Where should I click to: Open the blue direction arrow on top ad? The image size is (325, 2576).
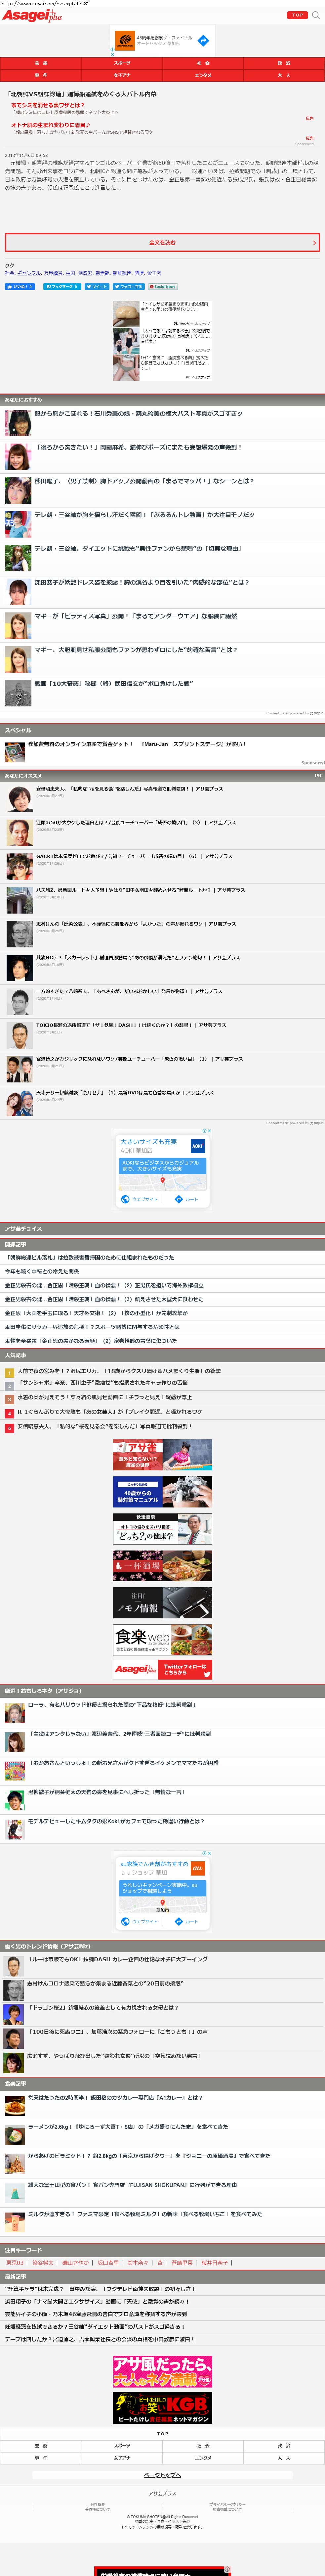202,40
